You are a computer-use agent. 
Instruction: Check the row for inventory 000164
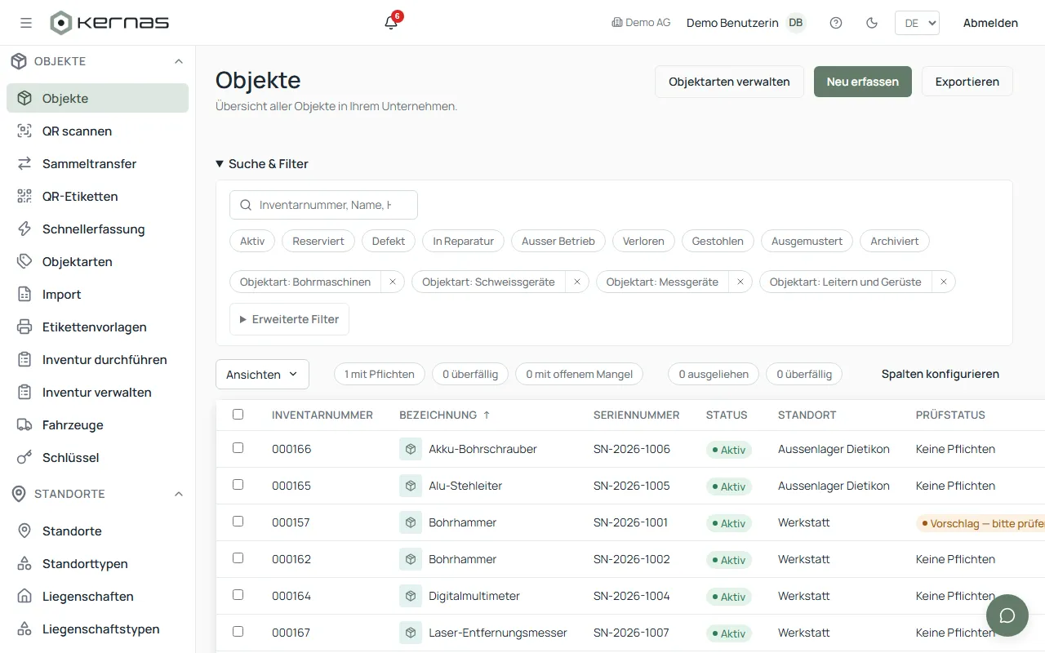tap(238, 595)
